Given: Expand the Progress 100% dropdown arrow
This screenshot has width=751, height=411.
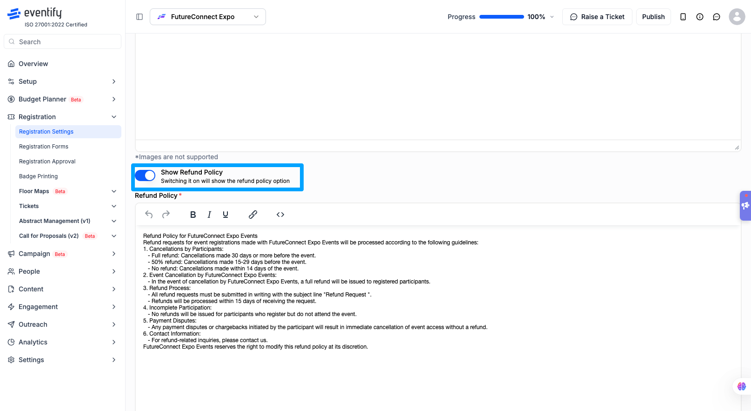Looking at the screenshot, I should pos(552,17).
